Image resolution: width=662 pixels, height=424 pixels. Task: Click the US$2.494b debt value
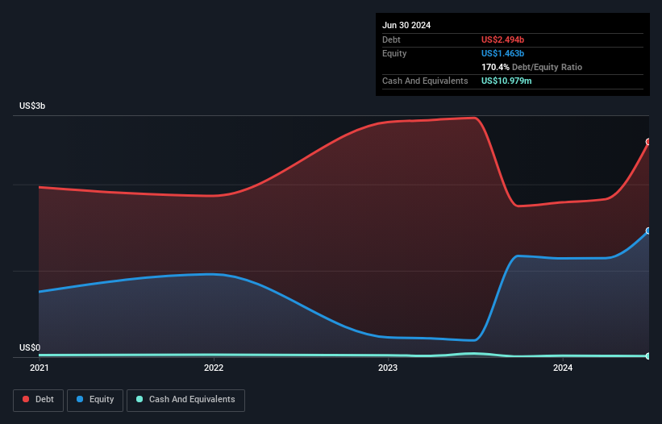coord(502,39)
